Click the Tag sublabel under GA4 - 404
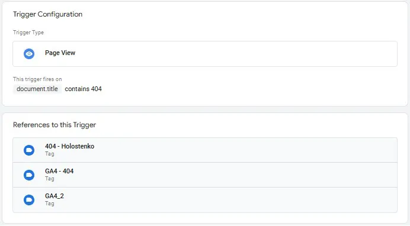410x226 pixels. tap(50, 179)
